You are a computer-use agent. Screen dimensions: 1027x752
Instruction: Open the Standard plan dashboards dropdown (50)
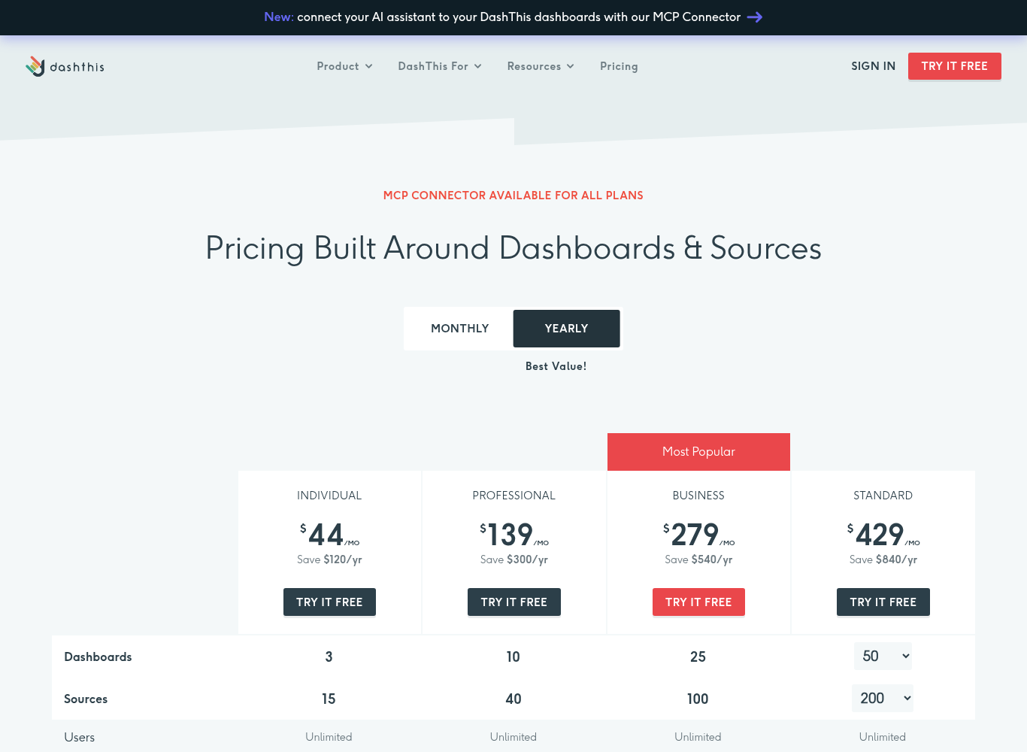point(883,656)
